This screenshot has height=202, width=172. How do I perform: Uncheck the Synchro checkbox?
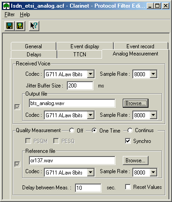[128, 141]
